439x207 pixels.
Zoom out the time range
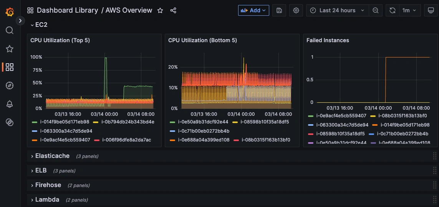tap(376, 10)
